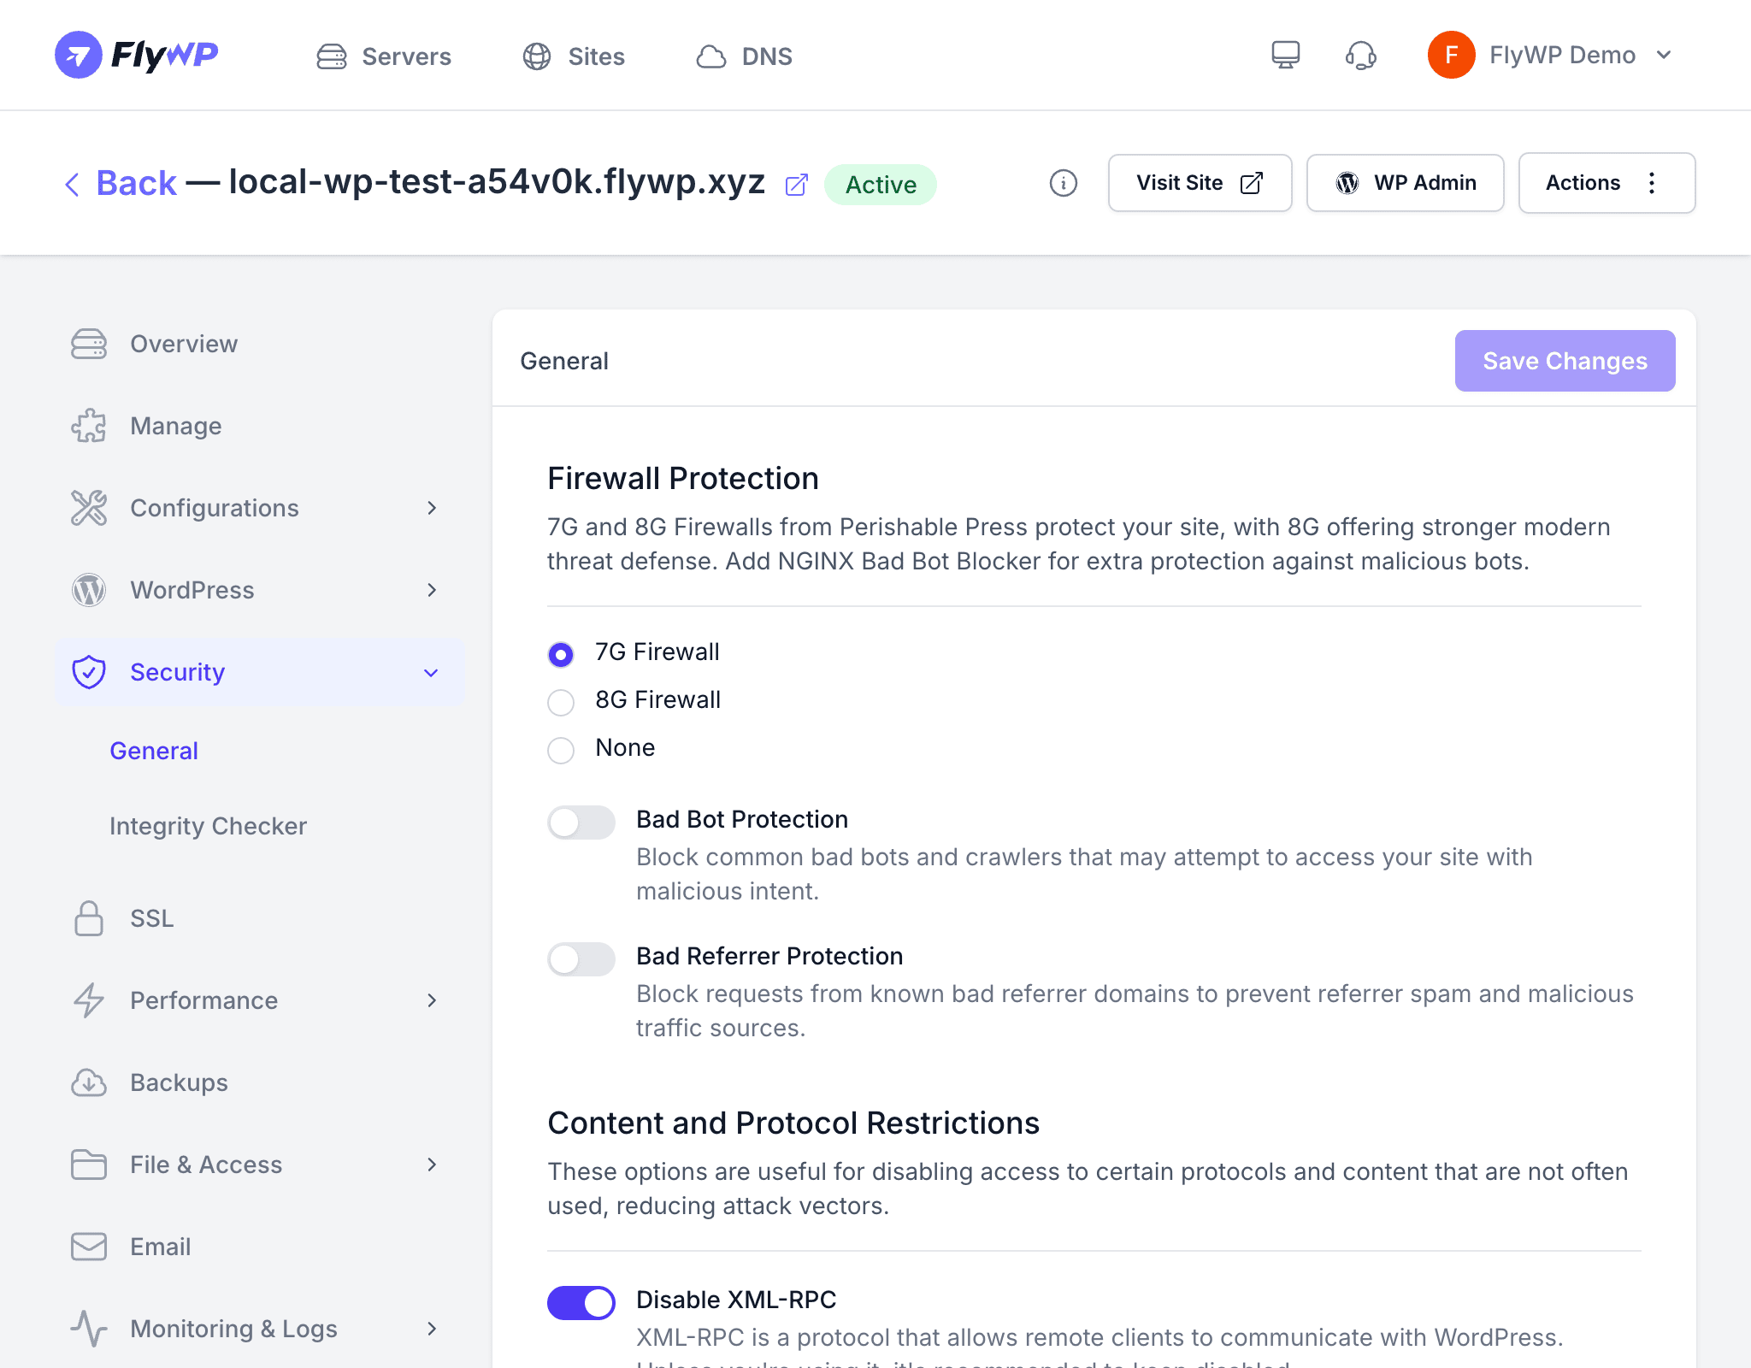
Task: Click the SSL padlock icon
Action: [x=89, y=918]
